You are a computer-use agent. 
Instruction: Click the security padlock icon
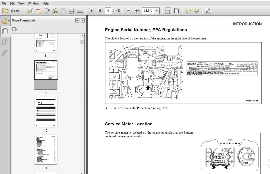5,21
